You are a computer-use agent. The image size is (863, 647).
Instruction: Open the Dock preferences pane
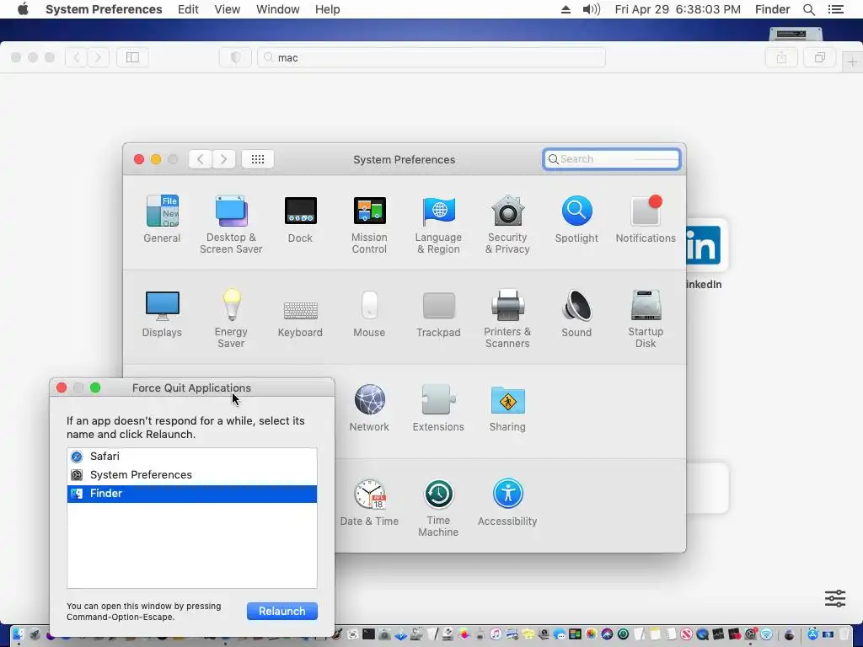click(x=301, y=218)
